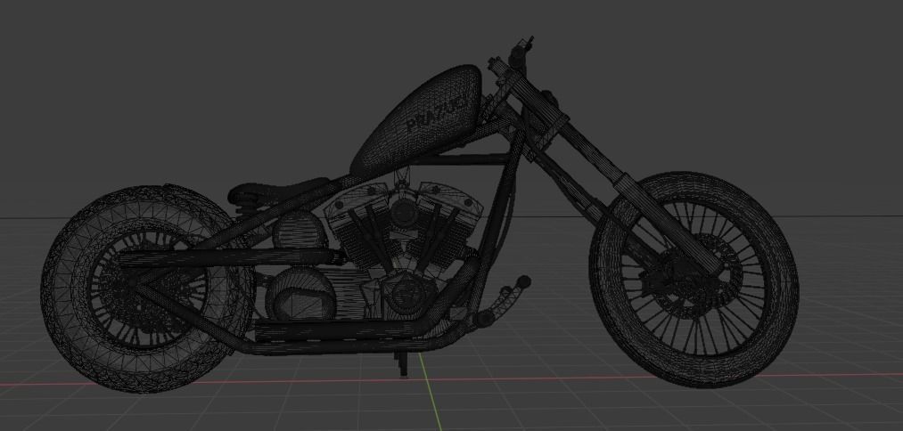Select the kickstand under the frame
Screen dimensions: 903x431
point(403,364)
